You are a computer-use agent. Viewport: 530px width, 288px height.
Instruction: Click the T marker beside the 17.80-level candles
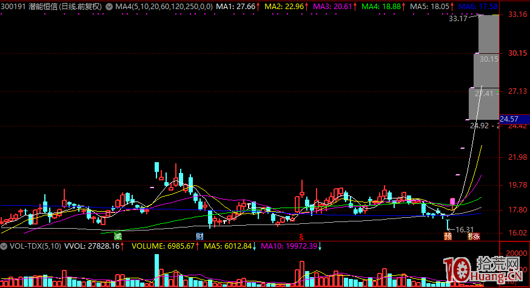pos(249,206)
